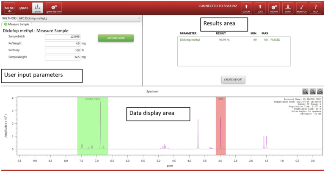325x172 pixels.
Task: Zoom out of the spectrum
Action: (x=306, y=92)
